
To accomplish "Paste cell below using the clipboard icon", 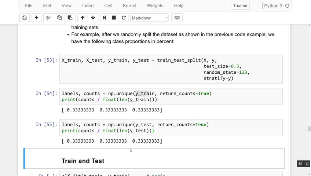I will 70,18.
